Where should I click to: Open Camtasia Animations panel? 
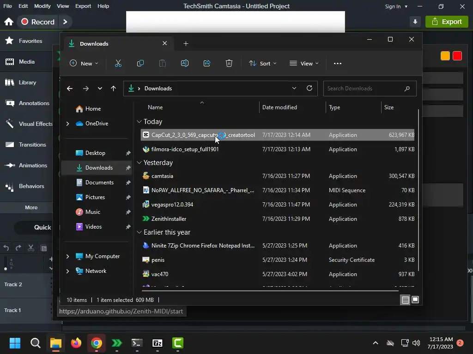(x=26, y=165)
